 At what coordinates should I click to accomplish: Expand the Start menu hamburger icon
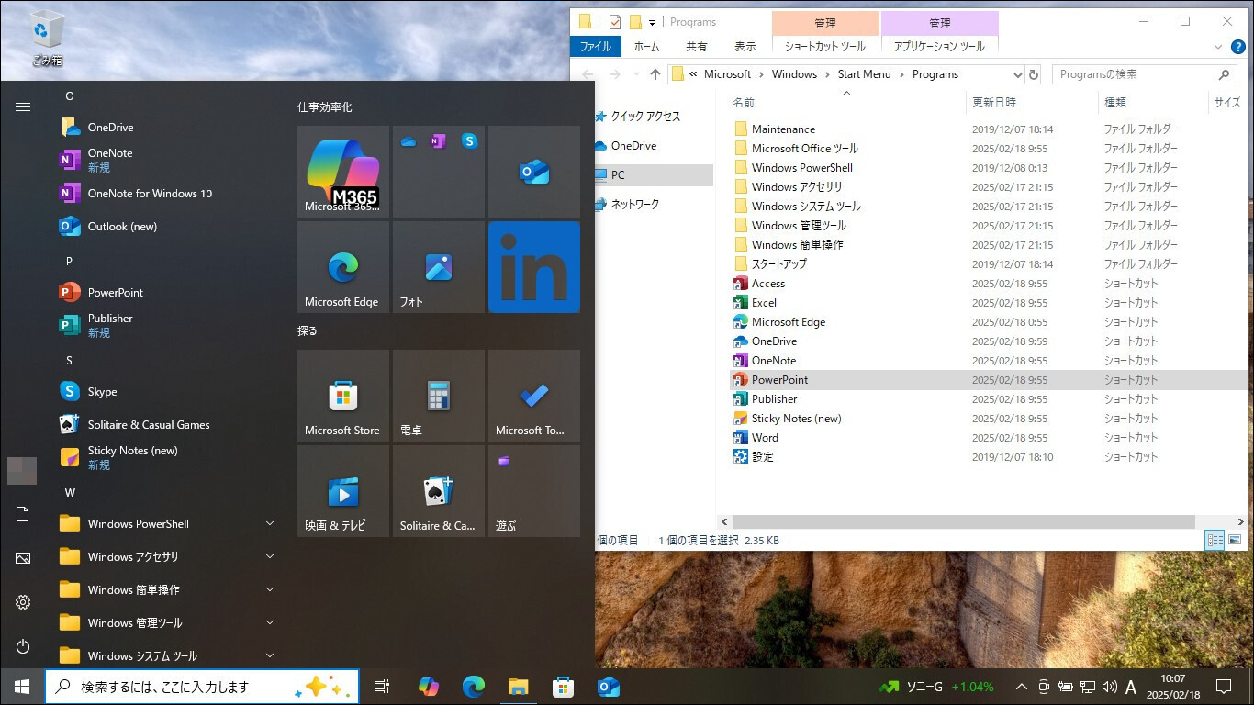tap(23, 107)
